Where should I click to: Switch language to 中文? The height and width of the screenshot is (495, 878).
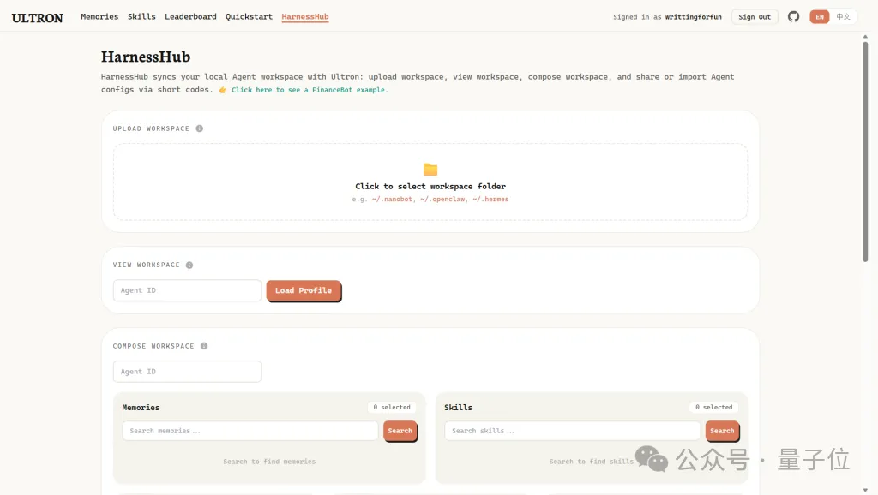[x=844, y=17]
